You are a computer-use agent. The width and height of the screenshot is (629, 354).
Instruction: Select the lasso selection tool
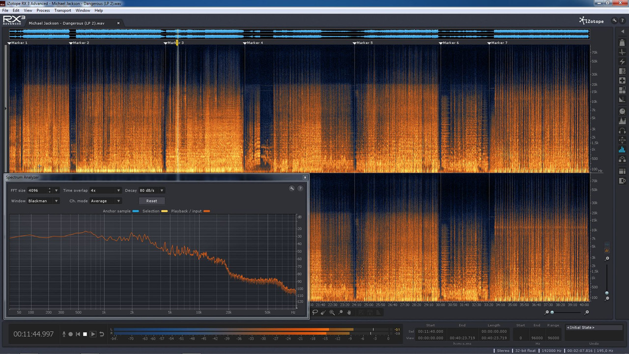coord(315,312)
